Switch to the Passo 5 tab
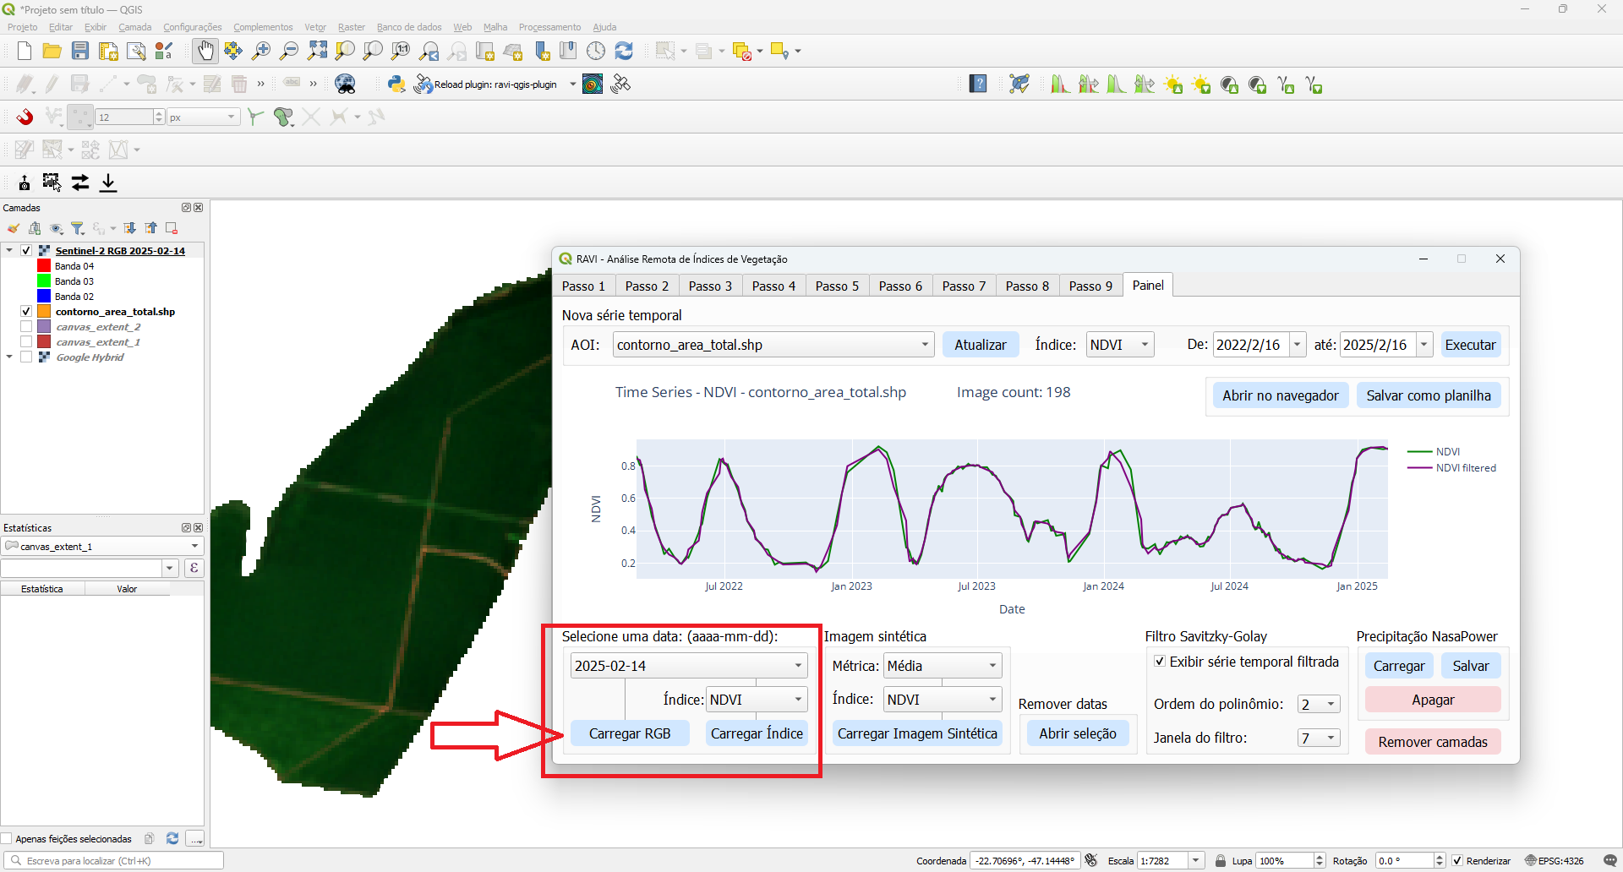 pyautogui.click(x=837, y=286)
